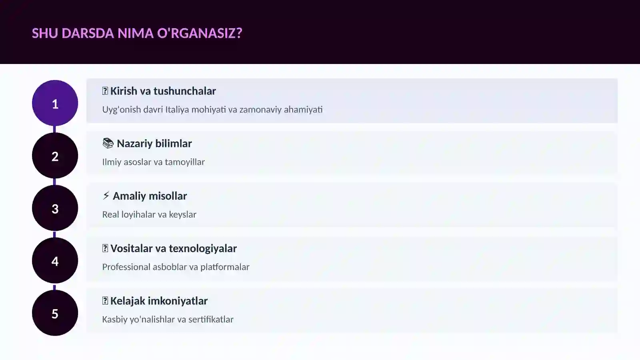Click the slide title SHU DARSDA NIMA O'RGANASIZ?

click(137, 33)
